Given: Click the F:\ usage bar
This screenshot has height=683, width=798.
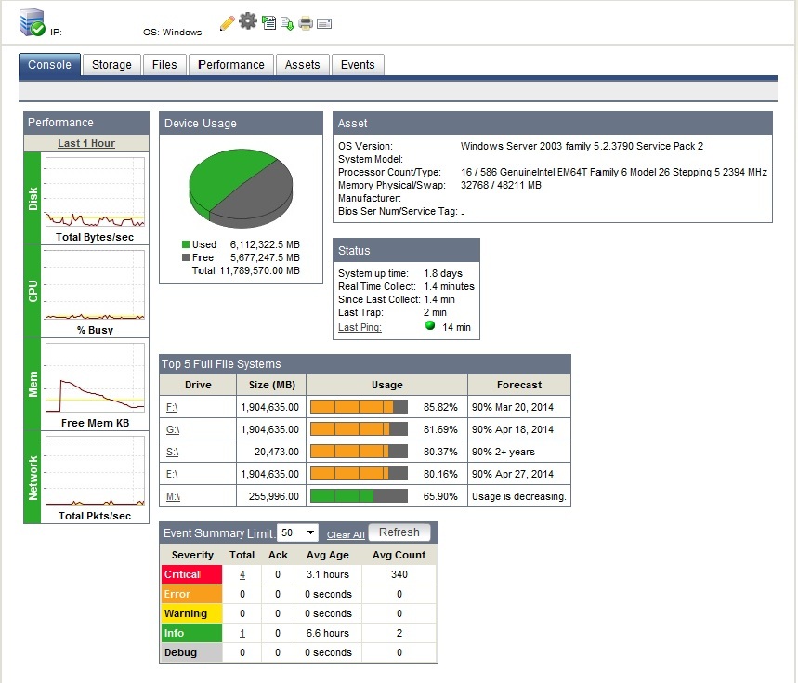Looking at the screenshot, I should point(359,407).
